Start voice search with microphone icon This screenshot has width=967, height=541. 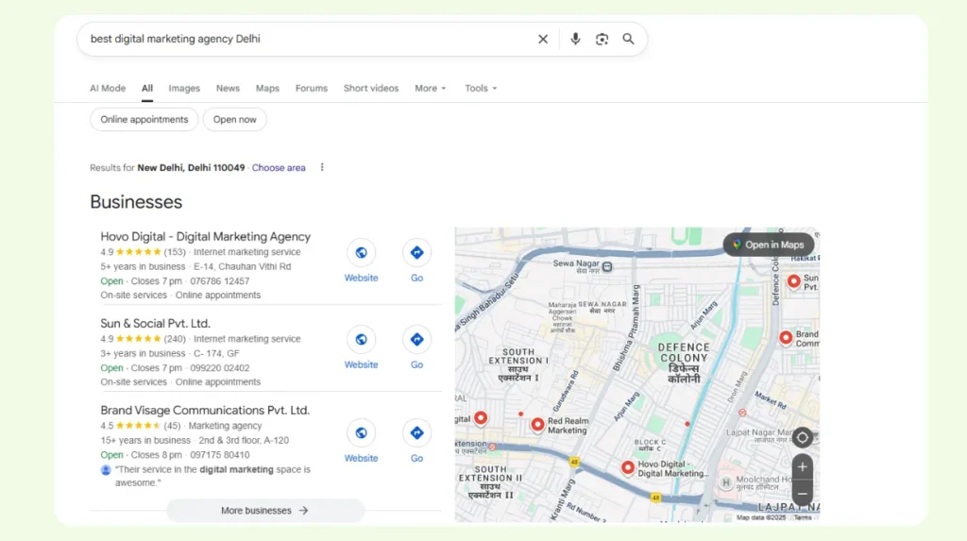pyautogui.click(x=575, y=39)
